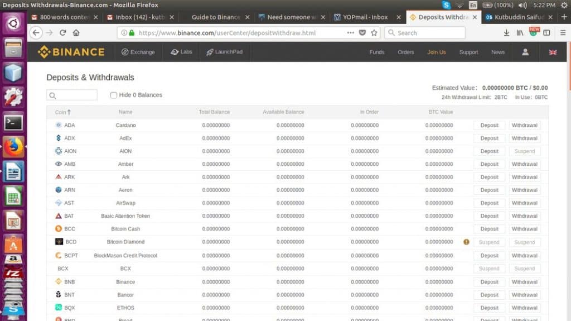Switch to the 800 words content tab

coord(64,17)
